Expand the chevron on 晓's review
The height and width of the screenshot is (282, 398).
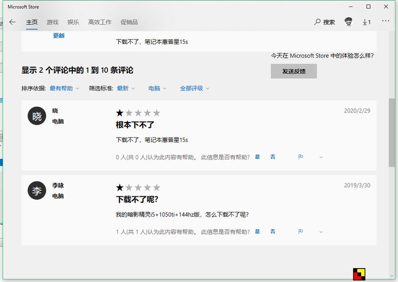coord(321,157)
